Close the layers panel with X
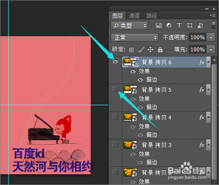Viewport: 219px width, 185px height. click(x=214, y=9)
